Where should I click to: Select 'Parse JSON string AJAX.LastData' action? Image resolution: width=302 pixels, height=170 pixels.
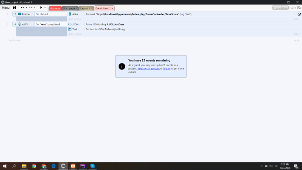[105, 25]
